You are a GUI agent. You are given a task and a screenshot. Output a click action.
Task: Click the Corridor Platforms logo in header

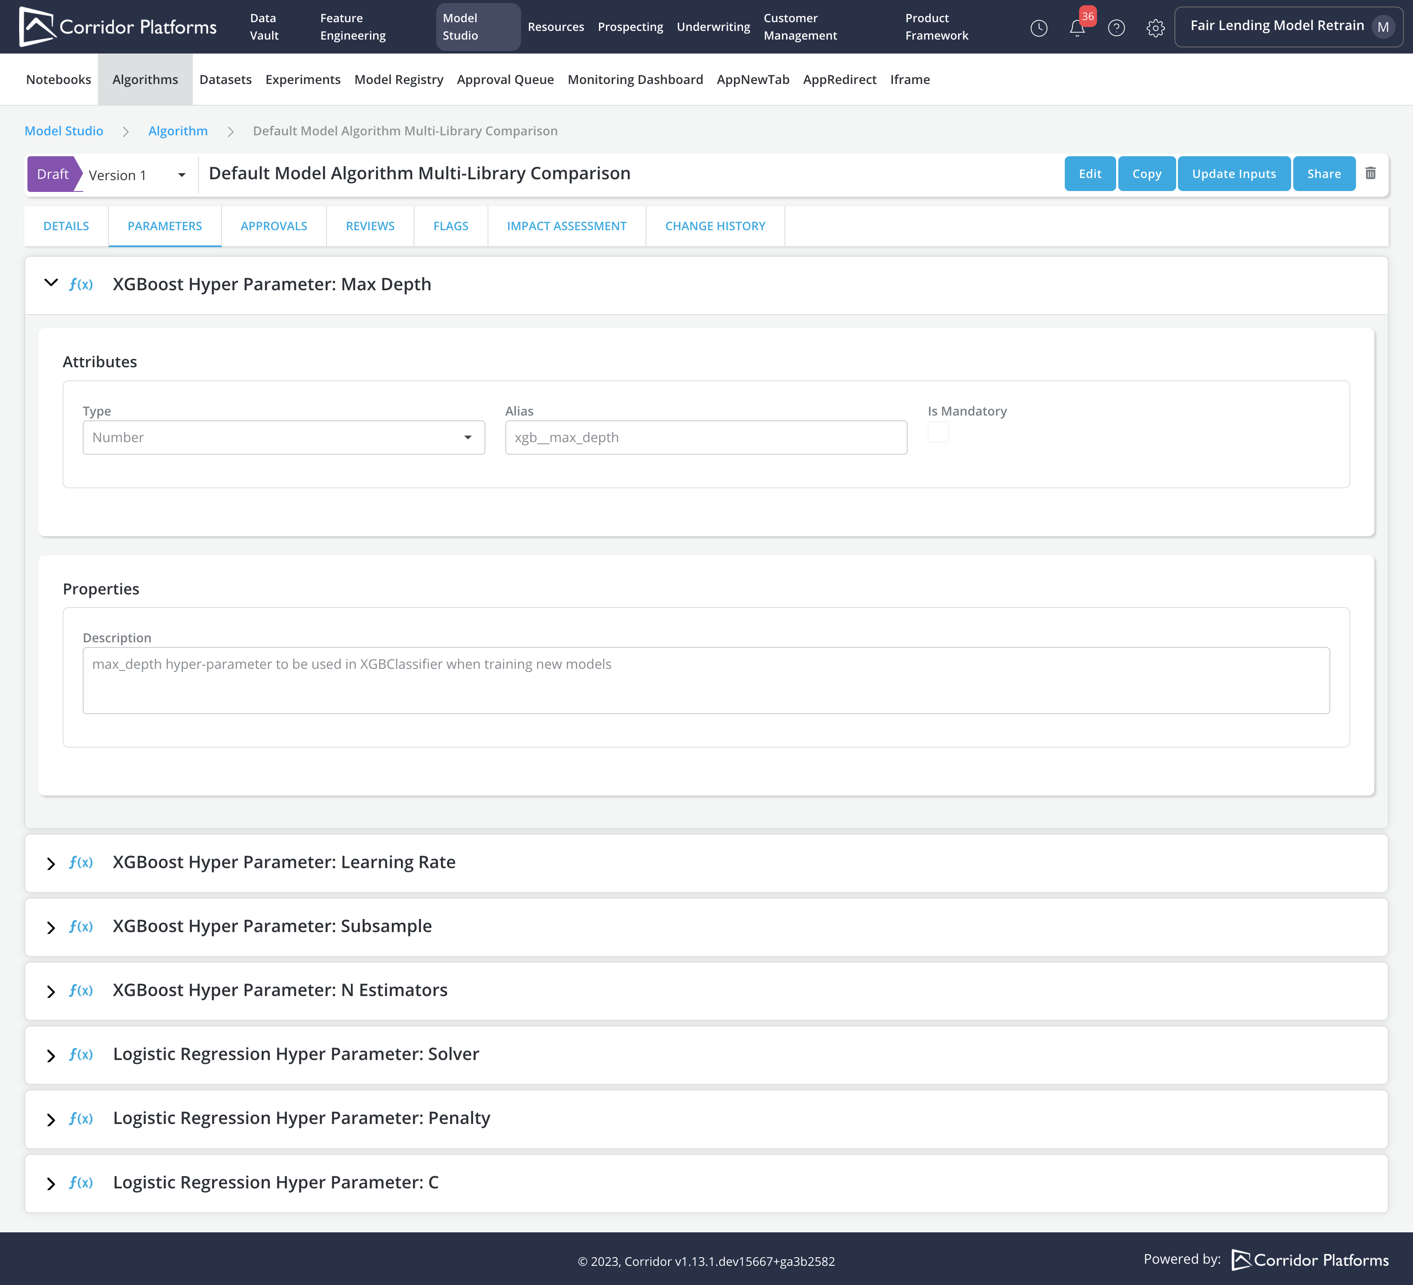tap(118, 27)
